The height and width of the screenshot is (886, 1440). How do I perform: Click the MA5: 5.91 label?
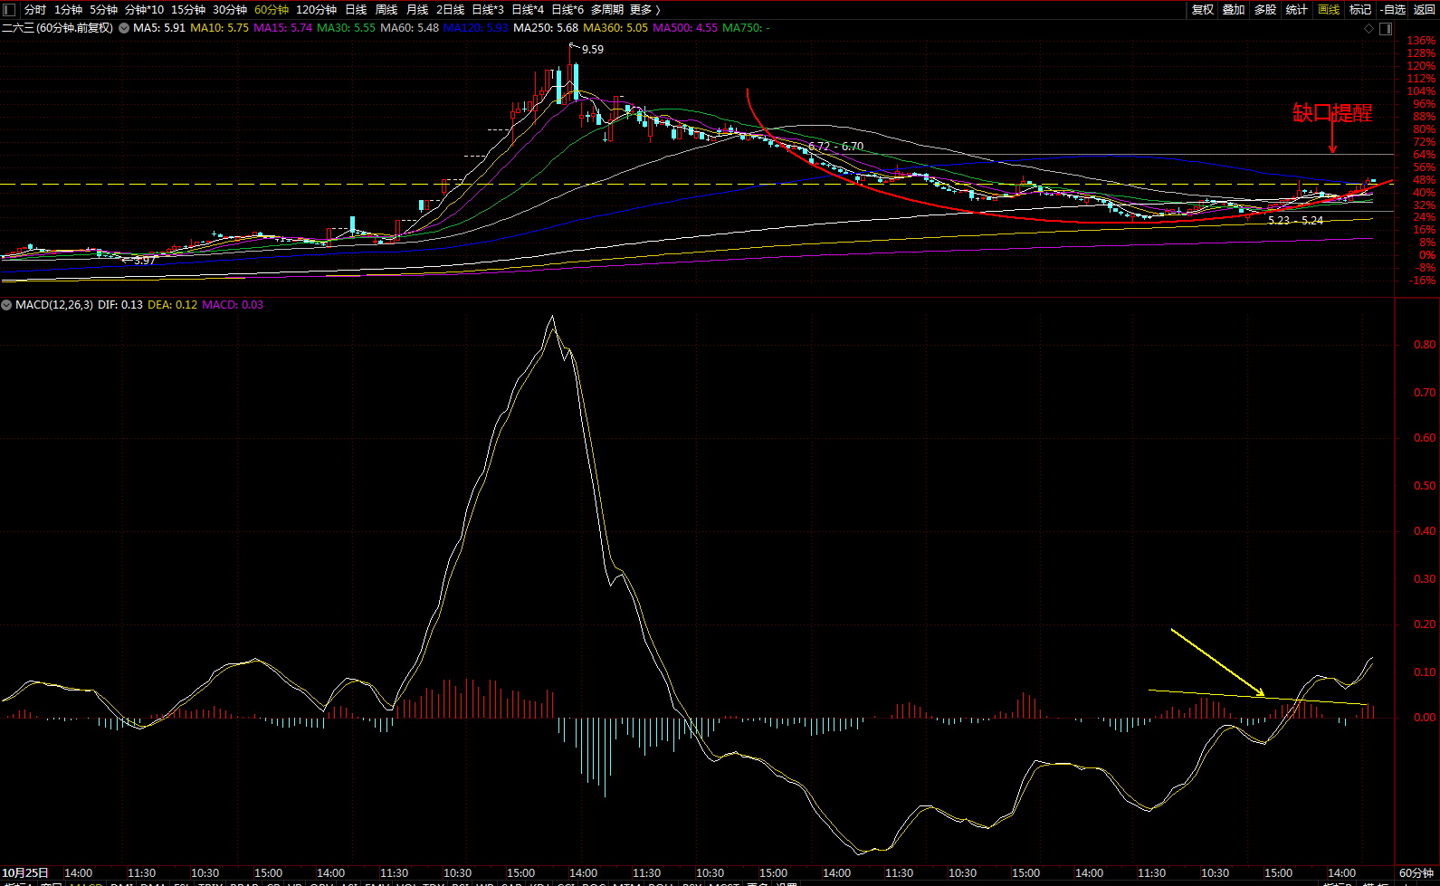click(159, 28)
